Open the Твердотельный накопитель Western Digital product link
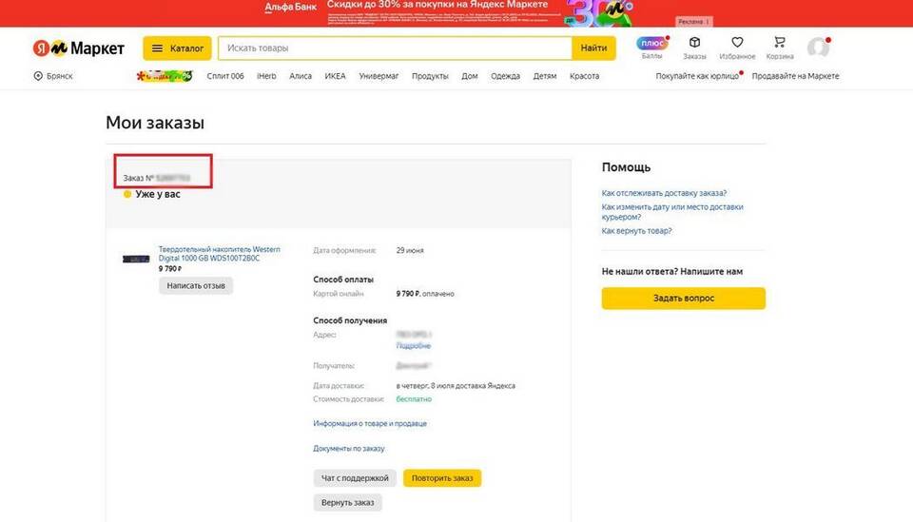 click(220, 254)
